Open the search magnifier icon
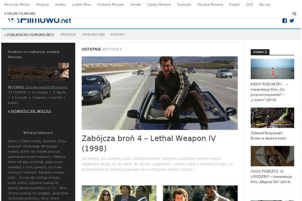 coord(294,14)
